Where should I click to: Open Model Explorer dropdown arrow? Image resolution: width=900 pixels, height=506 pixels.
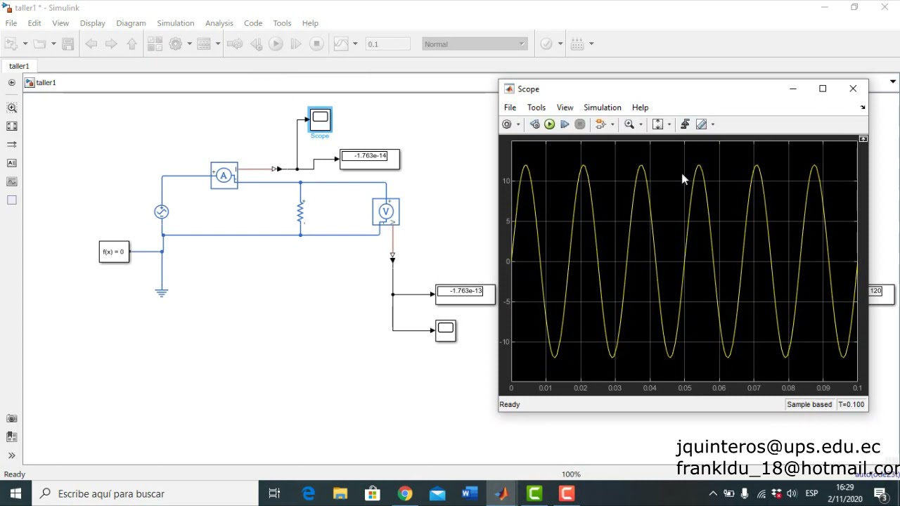pos(217,44)
